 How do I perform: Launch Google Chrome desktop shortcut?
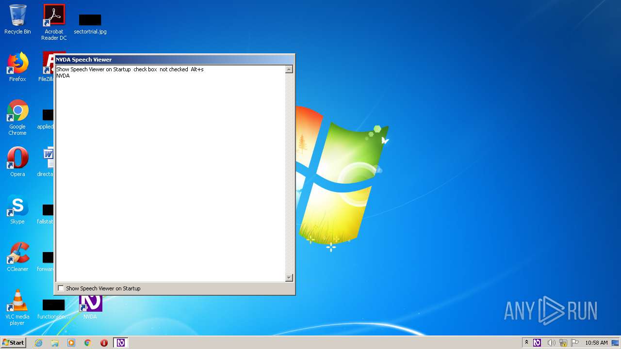17,117
